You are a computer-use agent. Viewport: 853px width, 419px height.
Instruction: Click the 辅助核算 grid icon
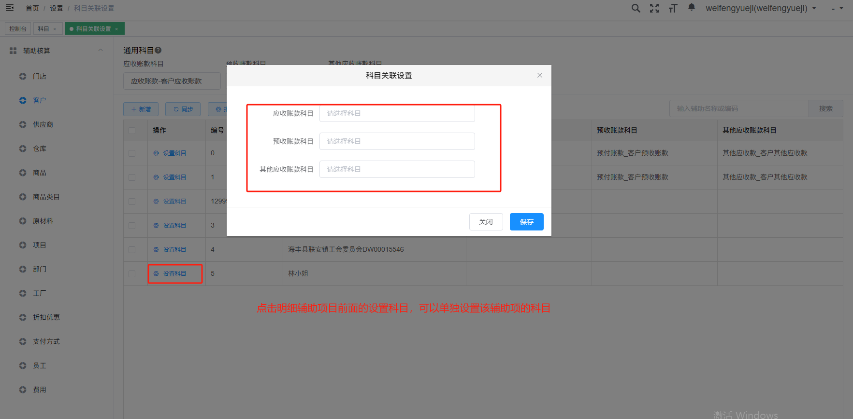[x=13, y=51]
